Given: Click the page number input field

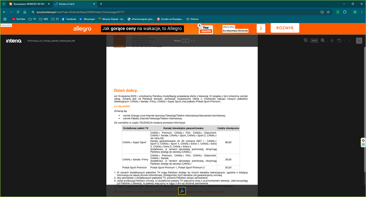Looking at the screenshot, I should (x=185, y=41).
